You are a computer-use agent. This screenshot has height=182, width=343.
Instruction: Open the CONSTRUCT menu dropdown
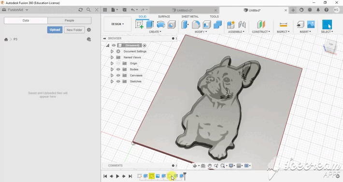pos(261,32)
